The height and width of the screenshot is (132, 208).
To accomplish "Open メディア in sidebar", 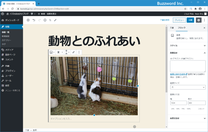I will [x=11, y=50].
